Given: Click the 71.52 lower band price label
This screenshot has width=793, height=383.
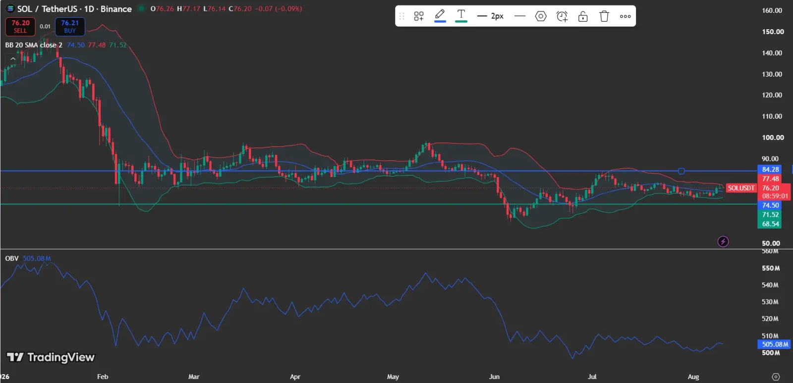Looking at the screenshot, I should [770, 215].
